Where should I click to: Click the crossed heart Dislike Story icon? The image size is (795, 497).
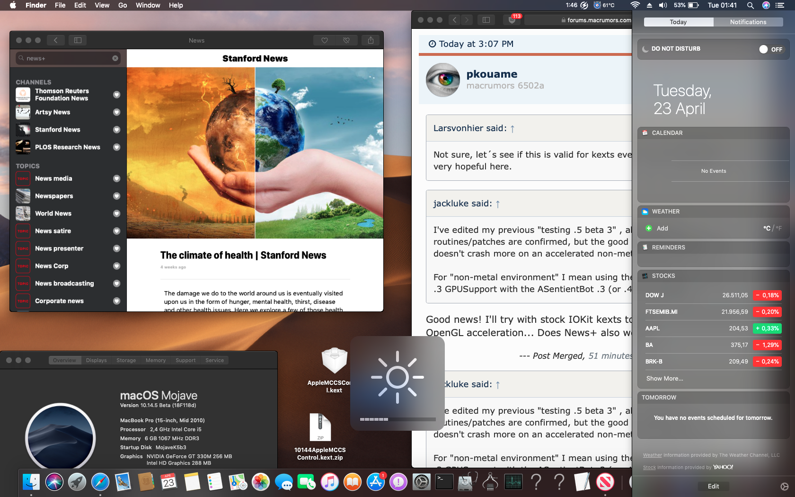click(346, 40)
